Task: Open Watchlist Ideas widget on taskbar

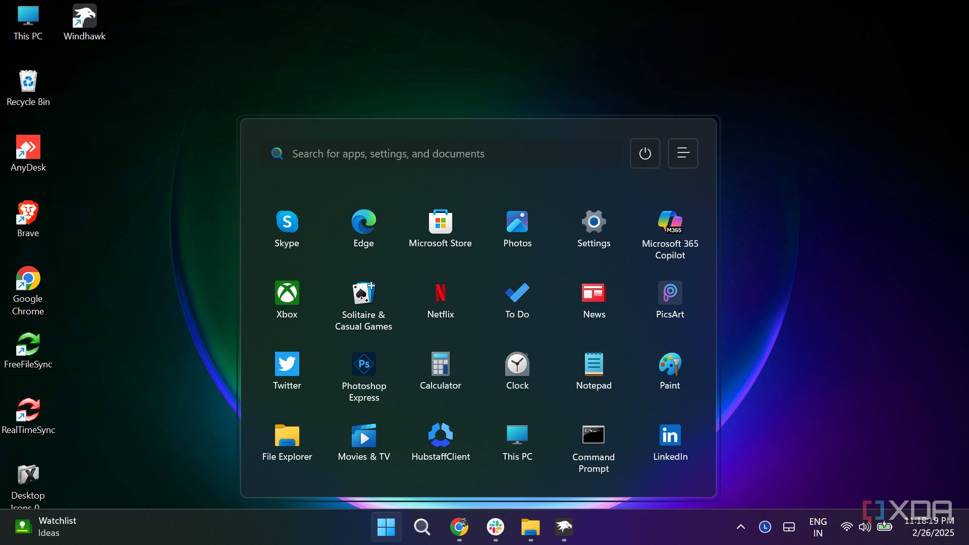Action: [x=45, y=527]
